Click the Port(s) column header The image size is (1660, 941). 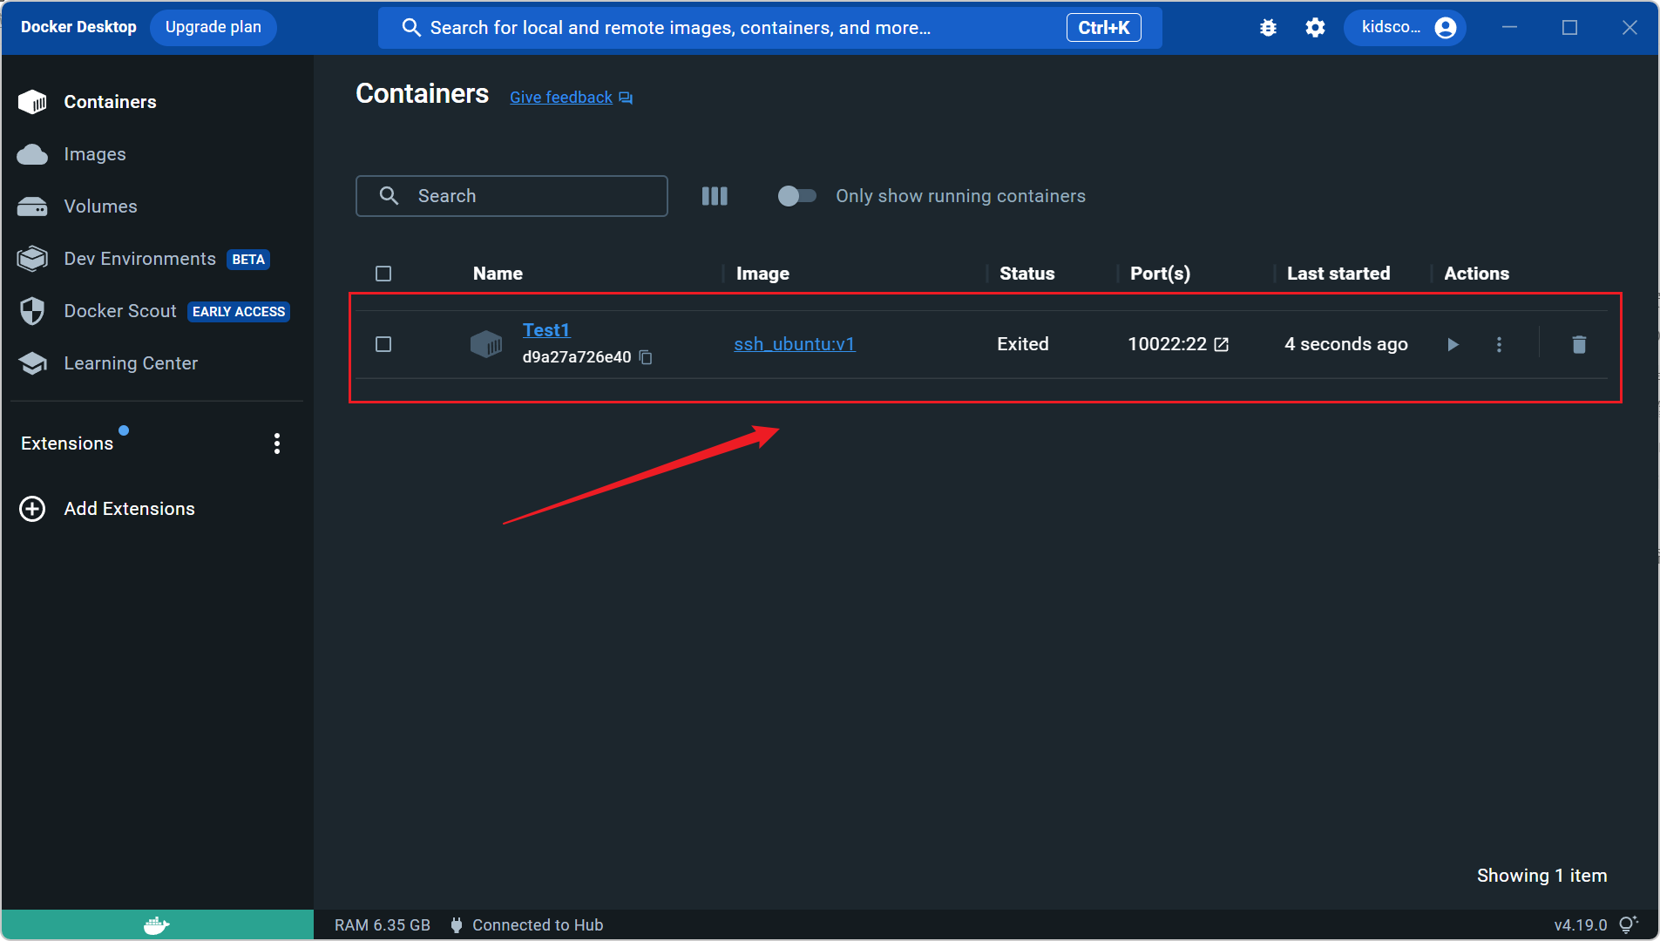[1160, 274]
